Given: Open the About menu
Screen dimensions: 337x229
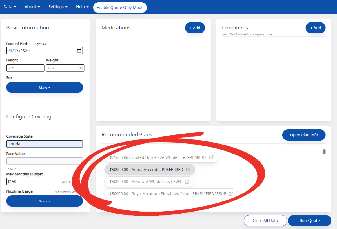Looking at the screenshot, I should click(32, 7).
